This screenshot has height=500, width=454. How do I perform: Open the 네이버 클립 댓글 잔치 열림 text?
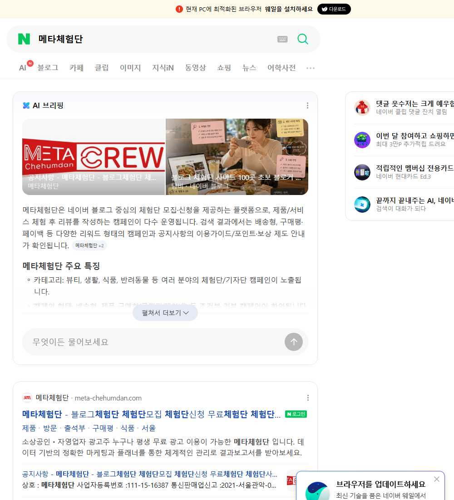411,112
